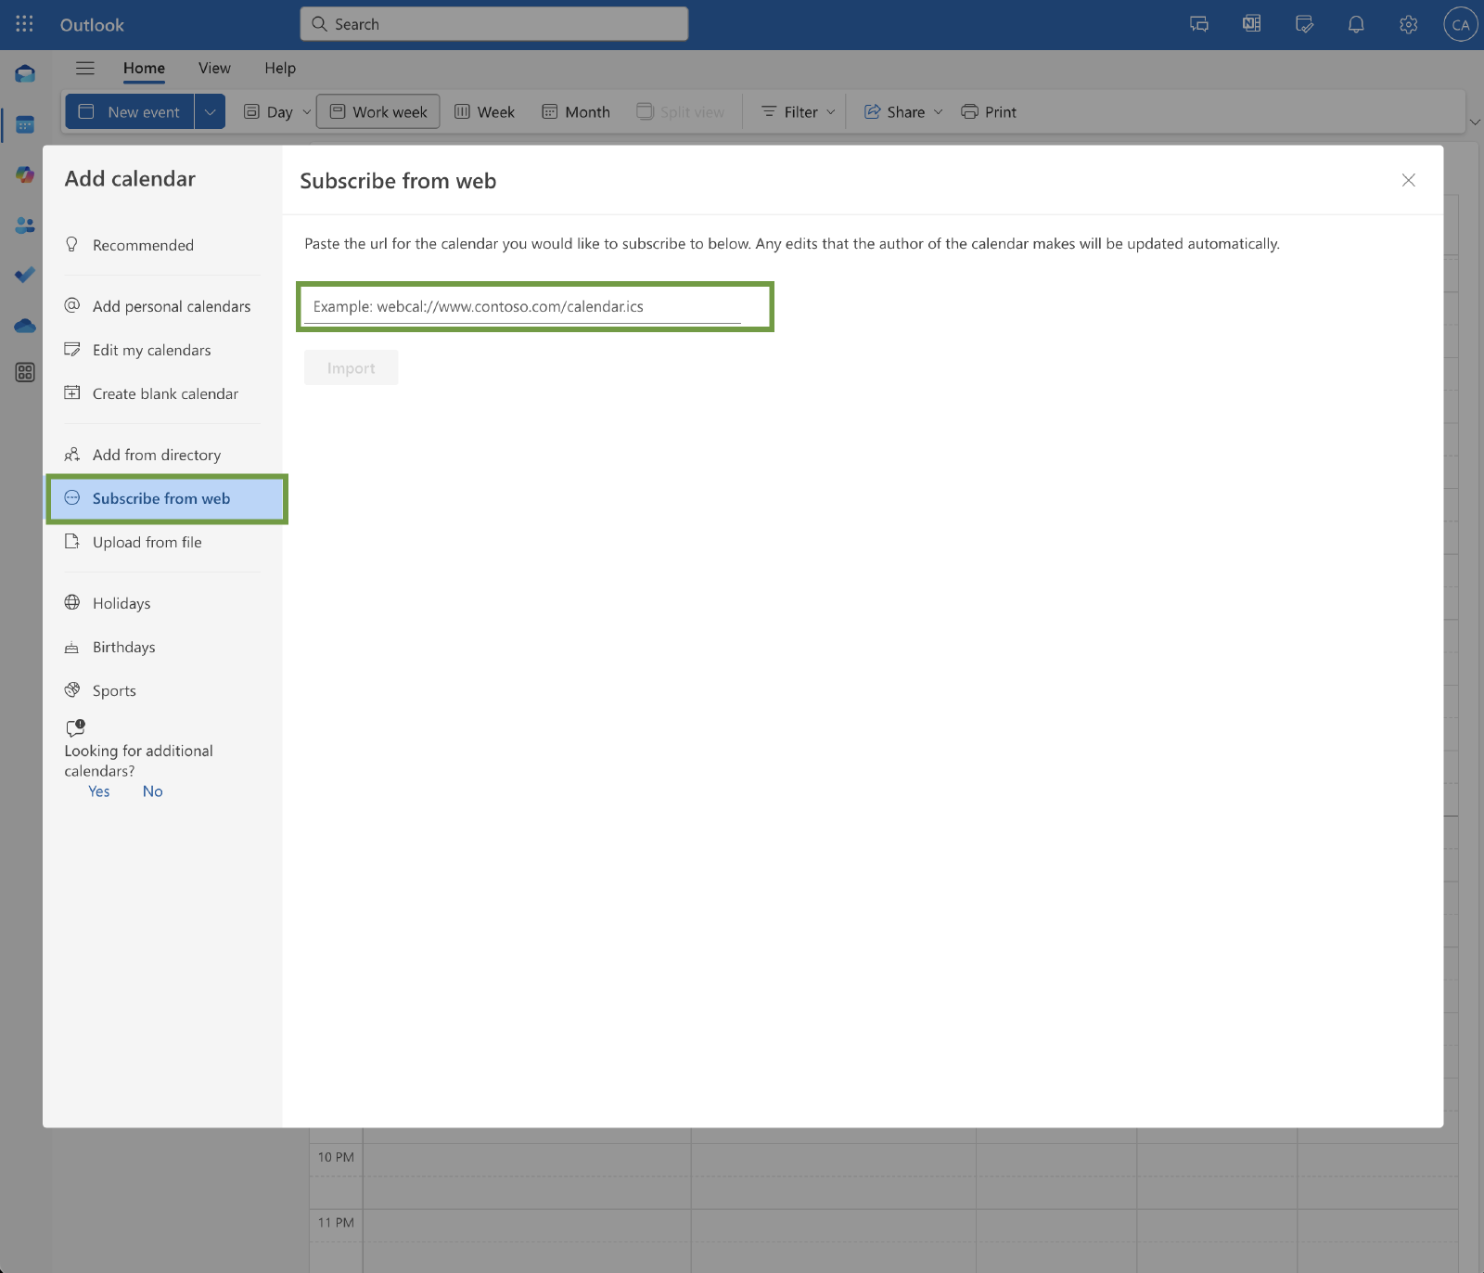Open OneDrive from the left rail

pos(25,326)
